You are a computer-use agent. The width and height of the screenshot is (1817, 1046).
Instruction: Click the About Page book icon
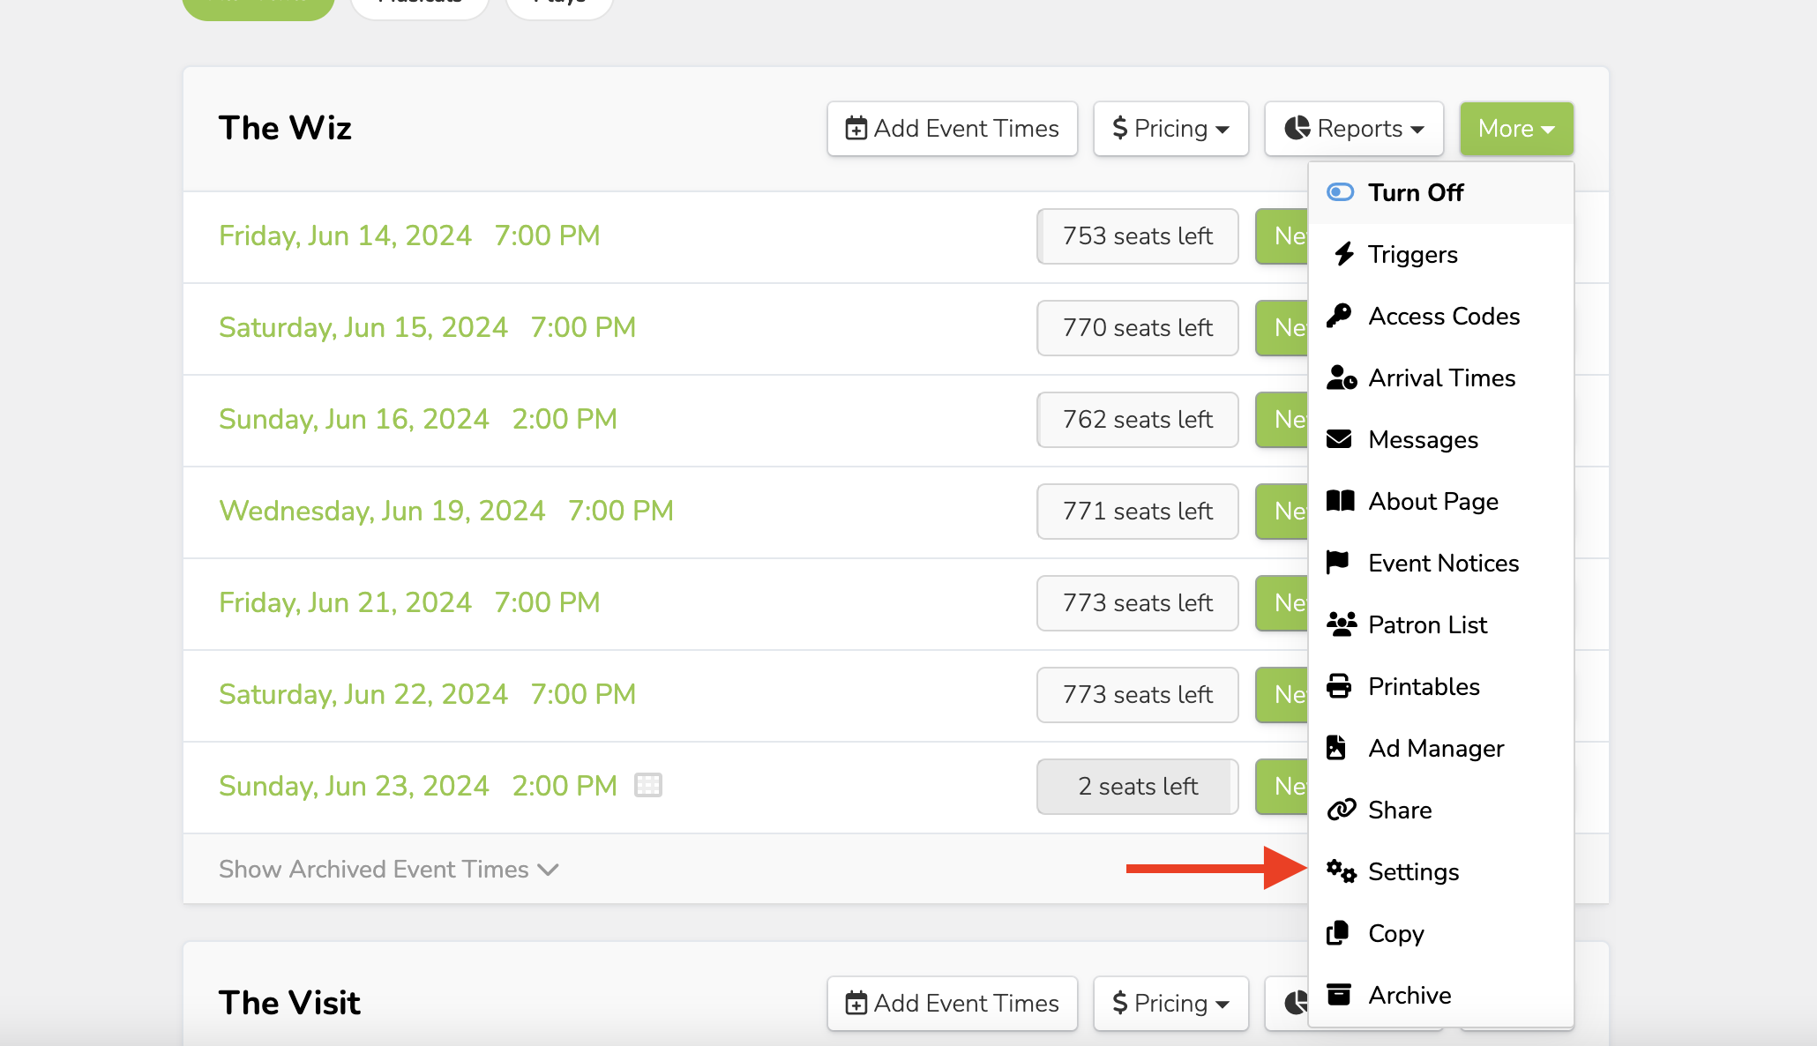pos(1340,501)
